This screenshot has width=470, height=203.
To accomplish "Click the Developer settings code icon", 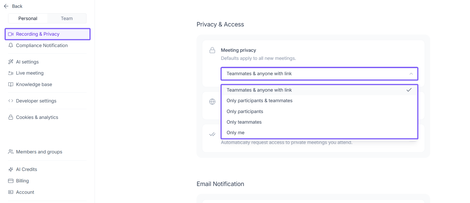I will tap(11, 101).
